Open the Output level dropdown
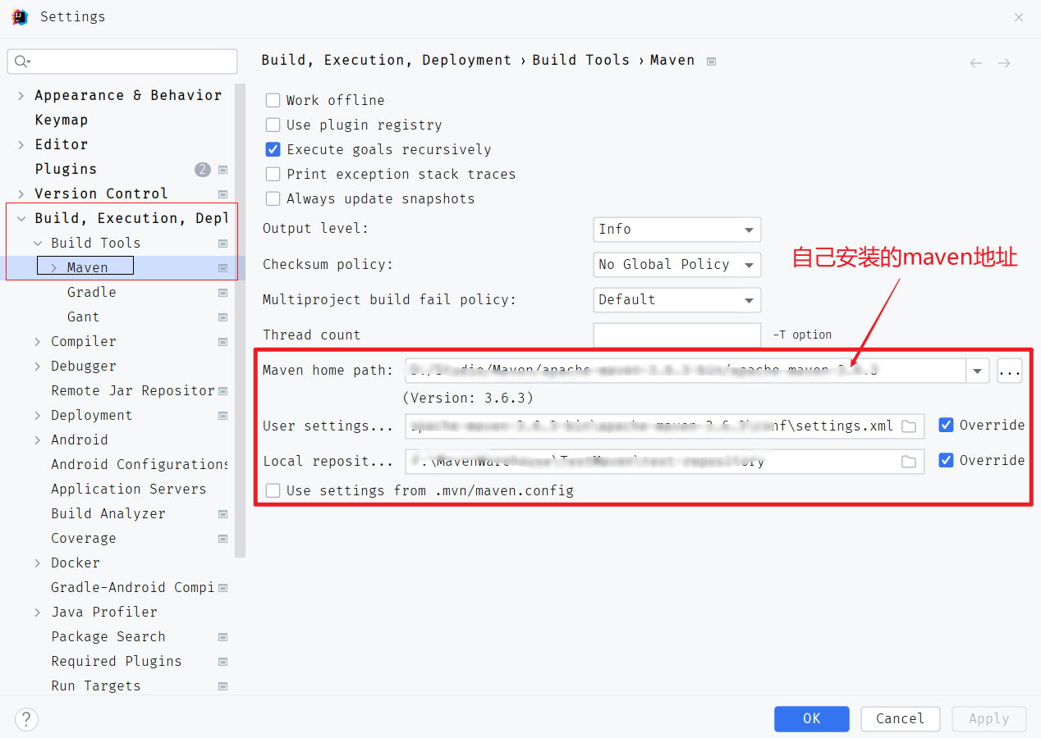This screenshot has width=1041, height=738. coord(677,230)
